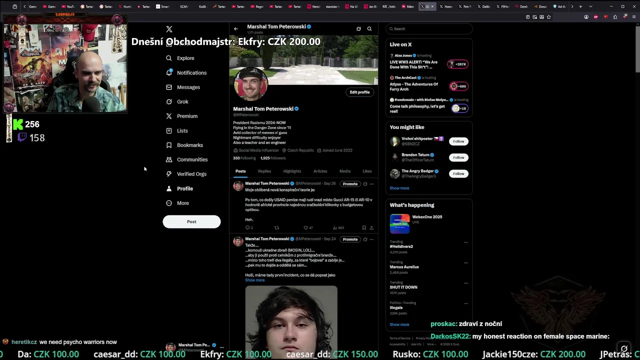Viewport: 640px width, 360px height.
Task: Open Lists in the sidebar
Action: (177, 131)
